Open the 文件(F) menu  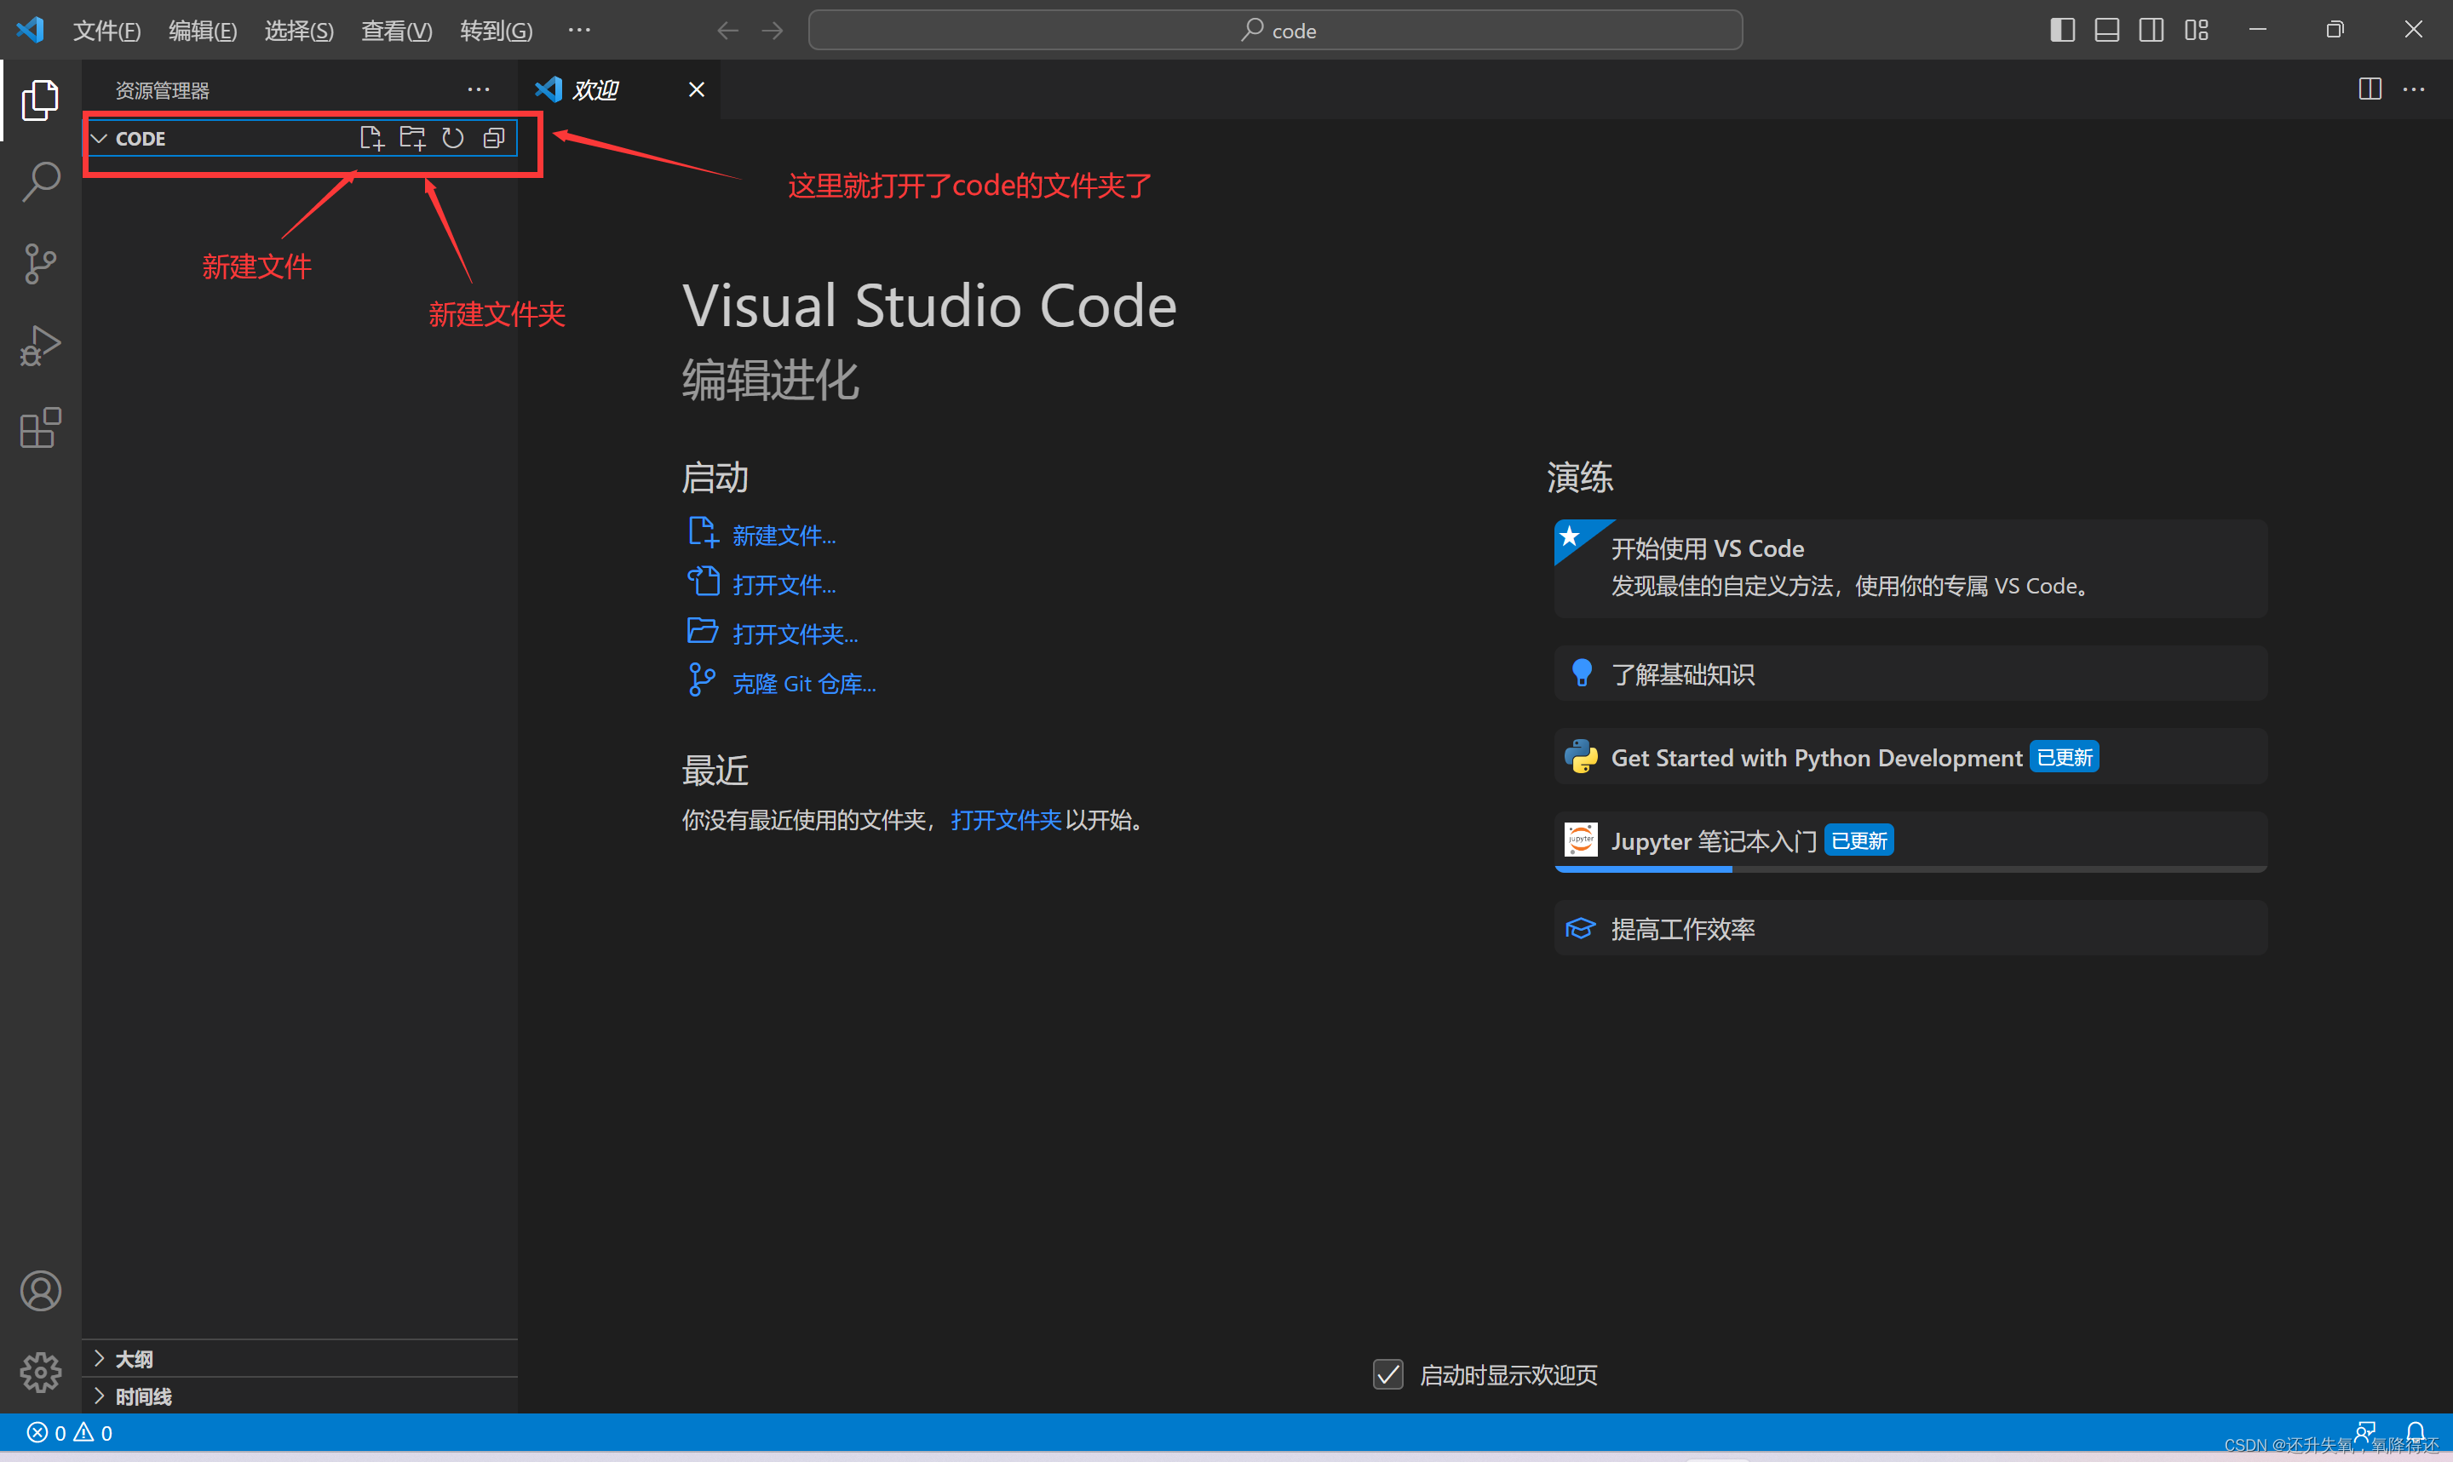tap(106, 31)
